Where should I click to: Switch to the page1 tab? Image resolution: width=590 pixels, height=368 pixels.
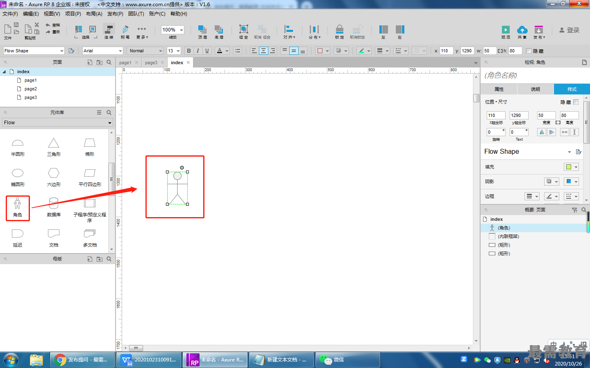125,63
